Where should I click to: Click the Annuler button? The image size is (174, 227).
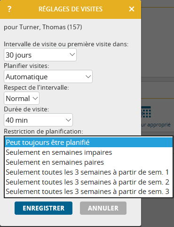[103, 208]
